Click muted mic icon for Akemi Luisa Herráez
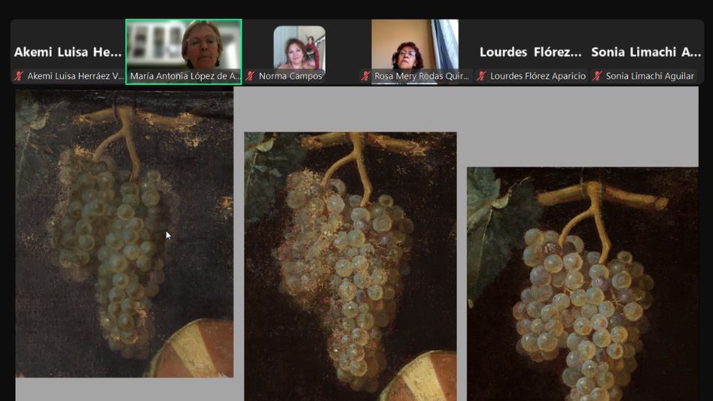 point(19,76)
